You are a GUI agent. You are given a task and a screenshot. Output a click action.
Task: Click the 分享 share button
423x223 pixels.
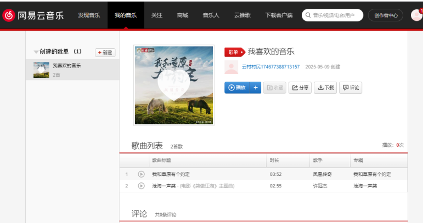point(300,88)
